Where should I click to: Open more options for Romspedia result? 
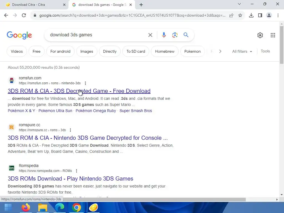coord(77,171)
